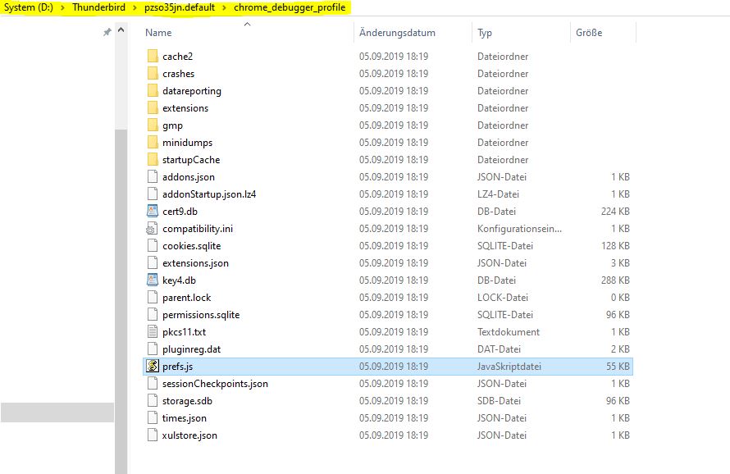The width and height of the screenshot is (730, 474).
Task: Click the JavaSkriptdatei type of prefs.js
Action: click(509, 367)
